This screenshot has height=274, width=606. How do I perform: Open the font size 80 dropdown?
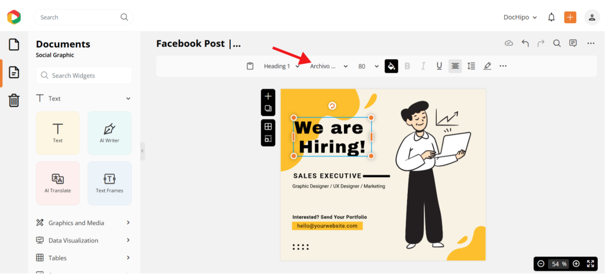coord(368,66)
